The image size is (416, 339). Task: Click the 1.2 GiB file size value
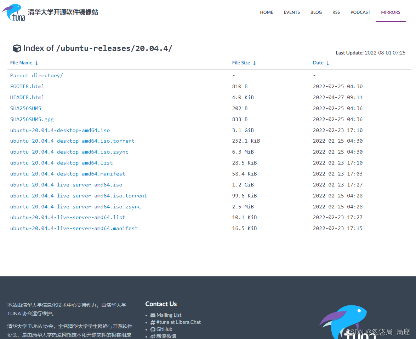tap(243, 185)
